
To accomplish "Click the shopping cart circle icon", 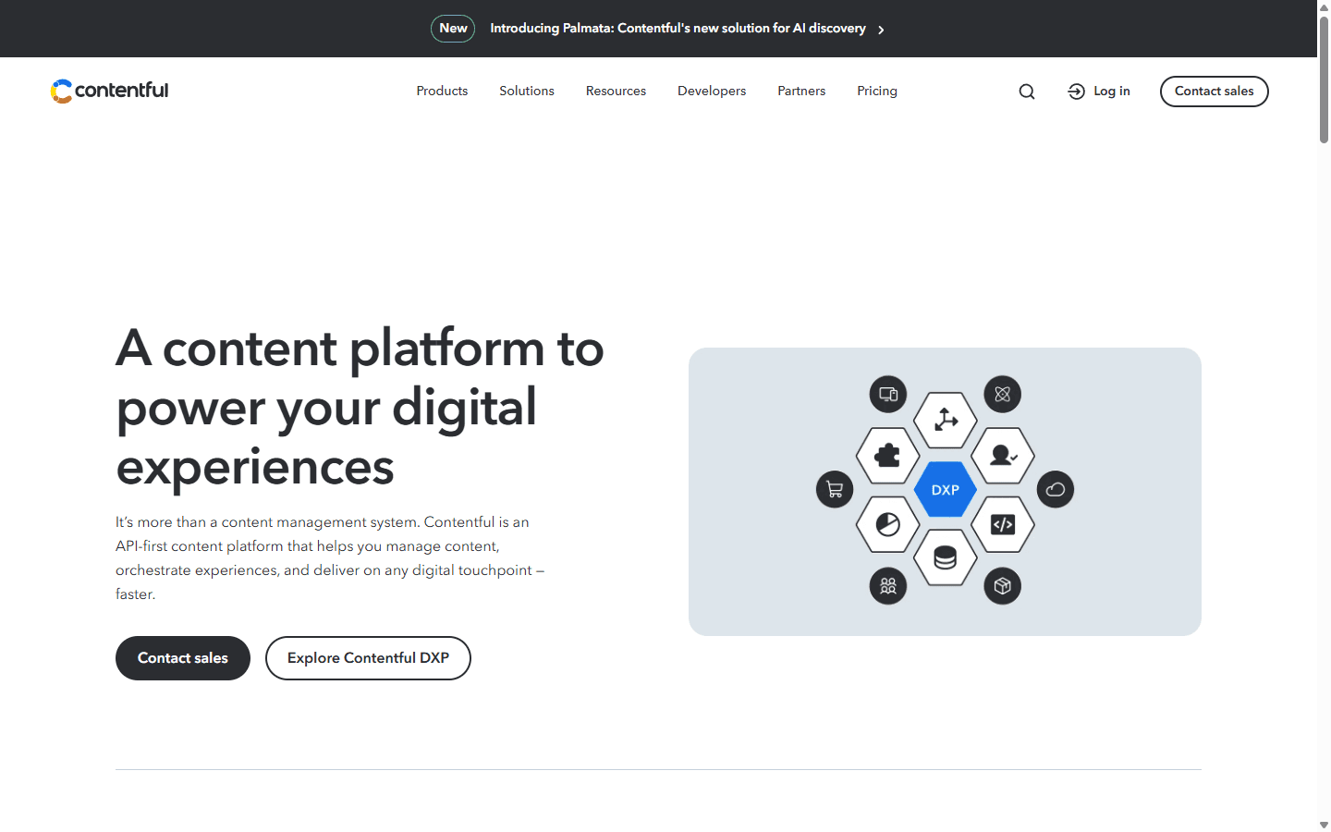I will point(835,490).
